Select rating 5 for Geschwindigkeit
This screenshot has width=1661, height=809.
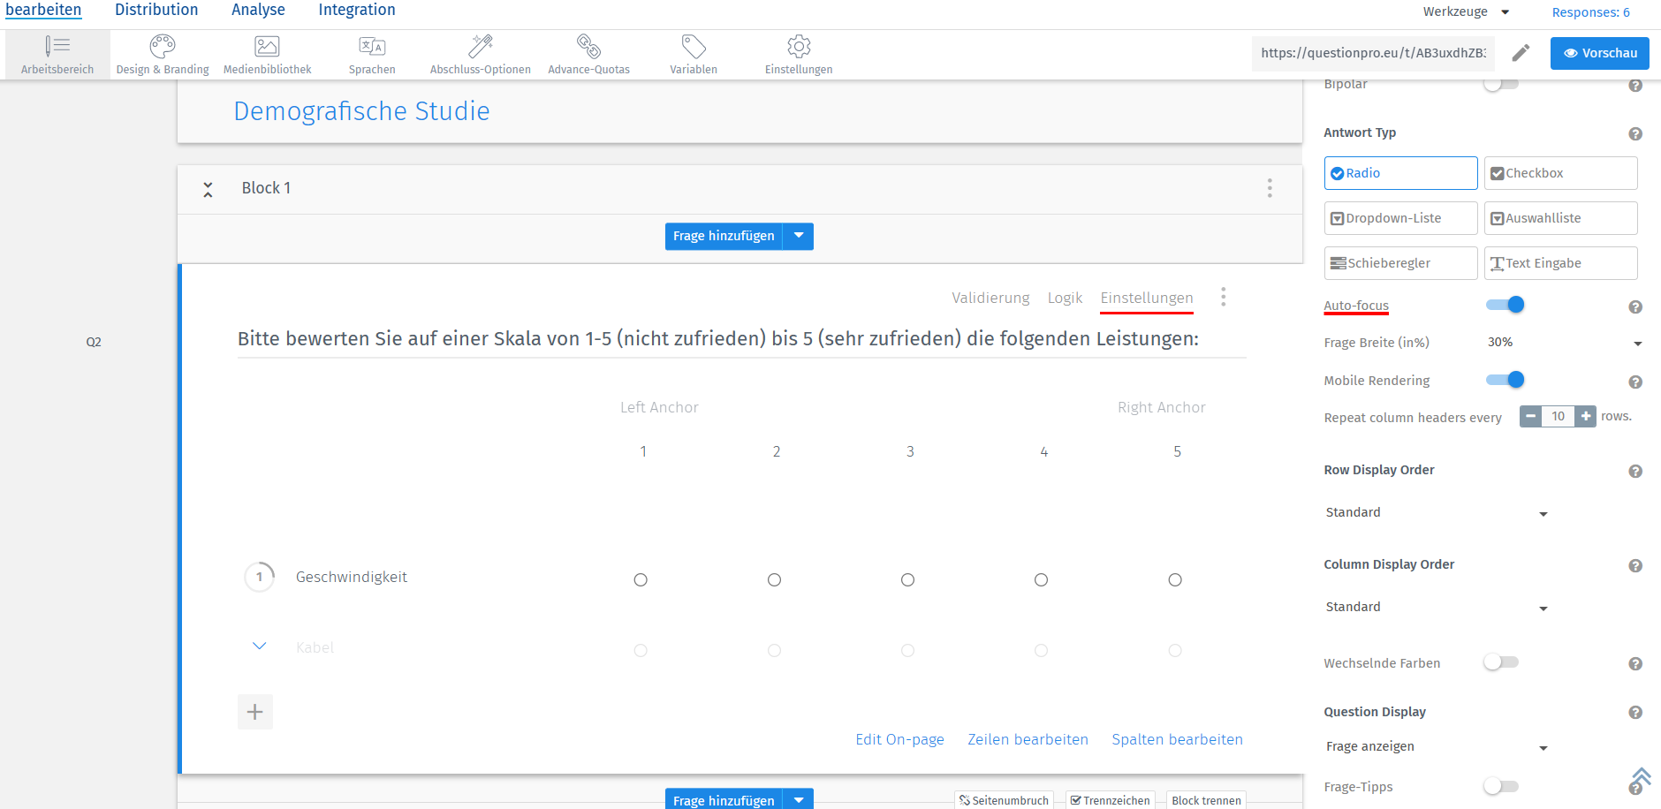1175,580
